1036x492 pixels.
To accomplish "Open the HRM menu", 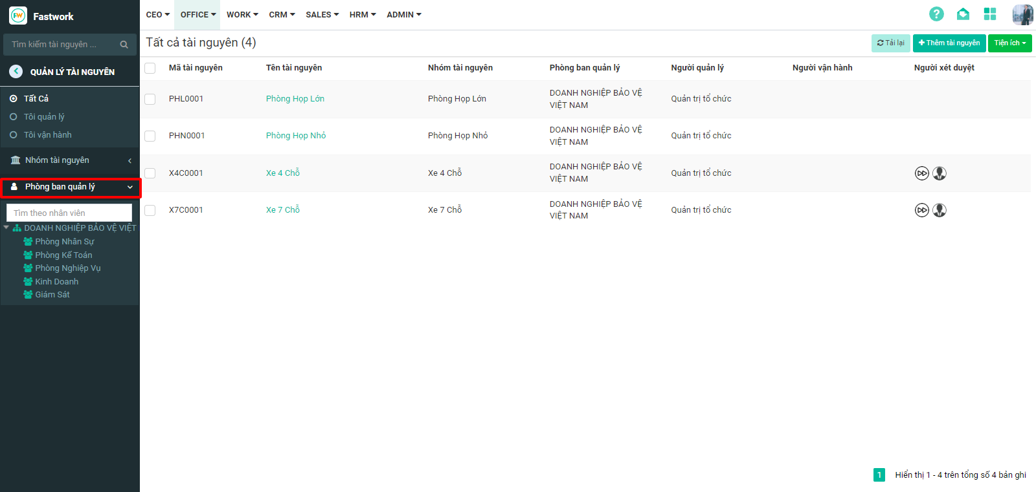I will pyautogui.click(x=362, y=15).
